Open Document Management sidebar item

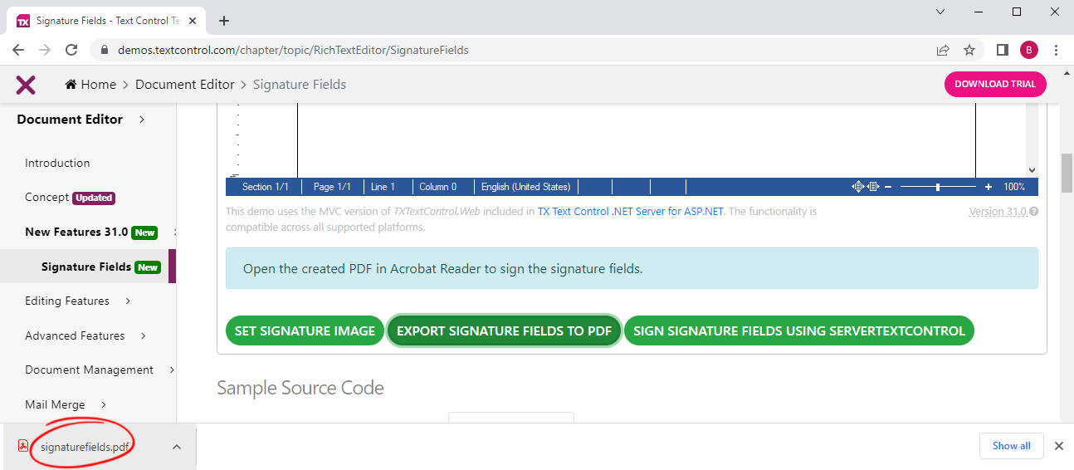click(x=89, y=370)
